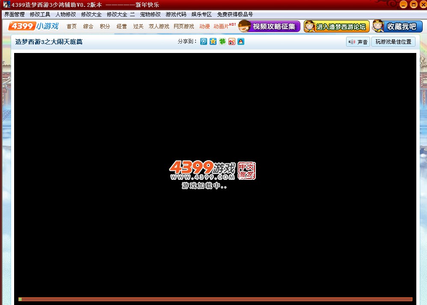Click the 4399小游戏 logo

pos(33,26)
